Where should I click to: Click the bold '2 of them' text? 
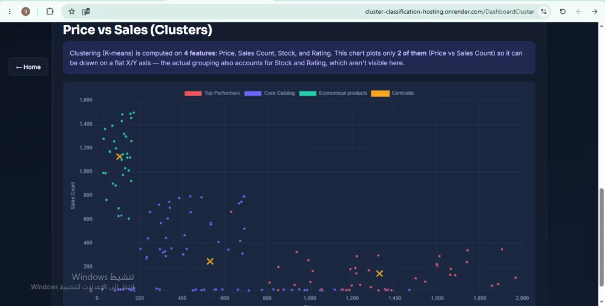pyautogui.click(x=411, y=53)
